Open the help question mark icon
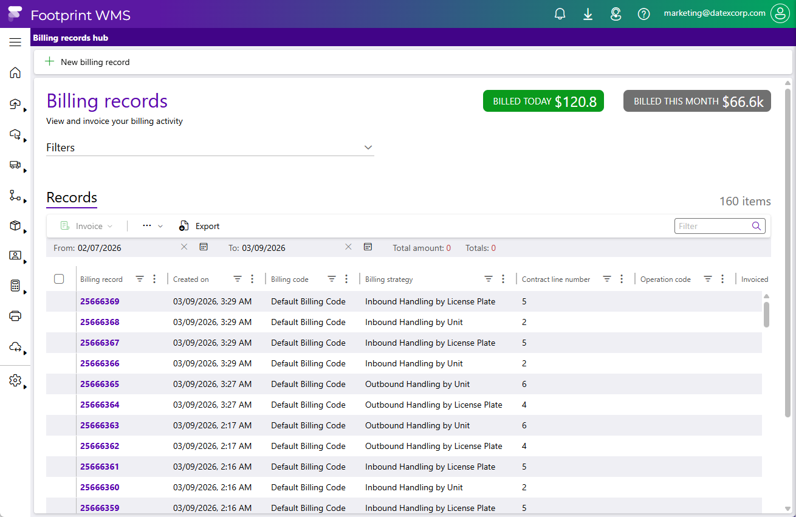The height and width of the screenshot is (517, 796). (643, 14)
